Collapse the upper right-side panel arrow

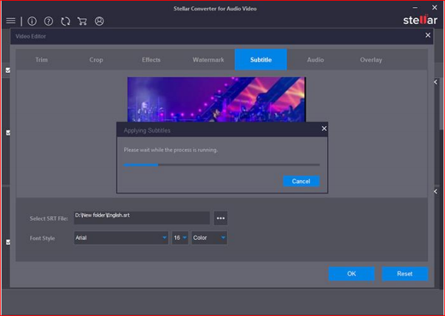[x=436, y=82]
